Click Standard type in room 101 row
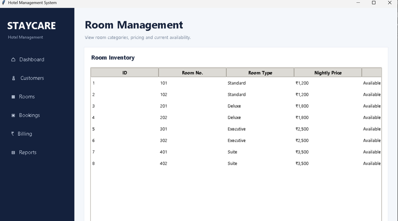This screenshot has width=398, height=221. [237, 83]
